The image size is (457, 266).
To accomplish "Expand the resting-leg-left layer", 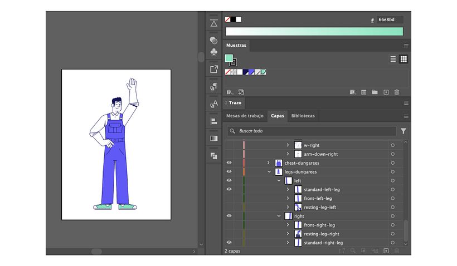I will [x=288, y=207].
